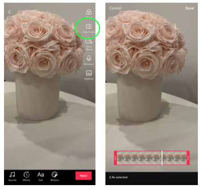Open the Voiceover microphone tool

[89, 60]
